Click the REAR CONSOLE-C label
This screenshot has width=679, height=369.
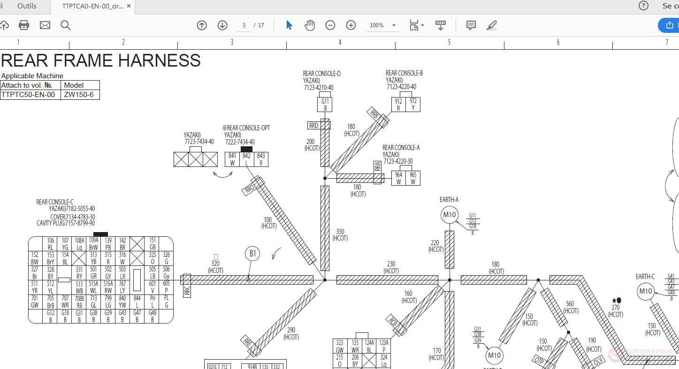(x=55, y=202)
